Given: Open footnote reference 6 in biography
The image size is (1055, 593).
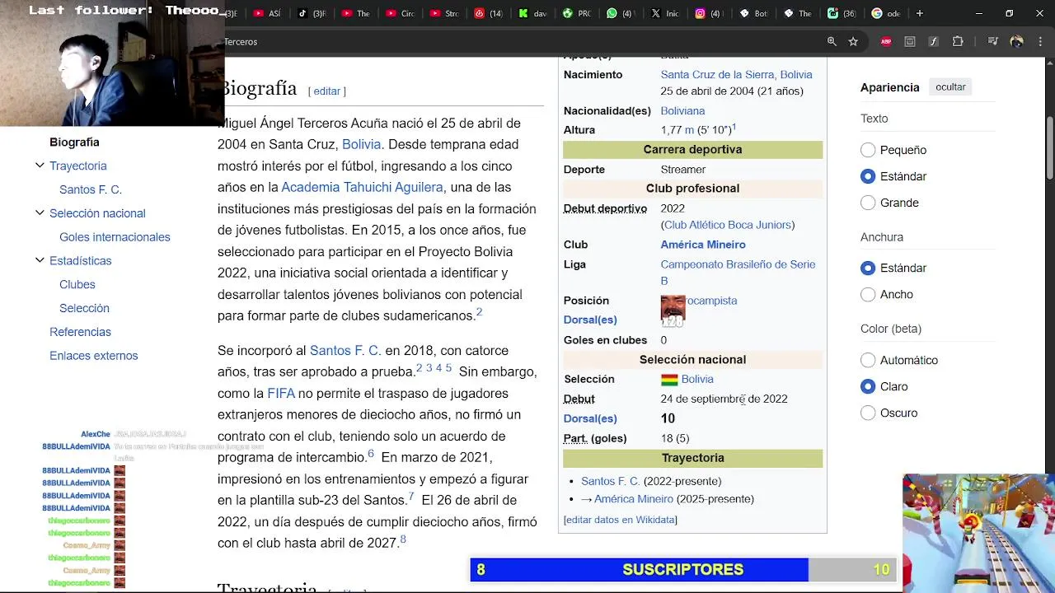Looking at the screenshot, I should (x=371, y=454).
